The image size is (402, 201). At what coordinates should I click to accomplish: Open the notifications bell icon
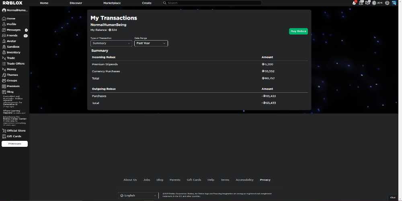(354, 3)
